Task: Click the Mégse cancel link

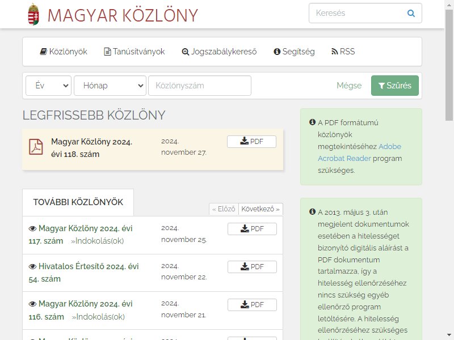Action: click(x=349, y=86)
